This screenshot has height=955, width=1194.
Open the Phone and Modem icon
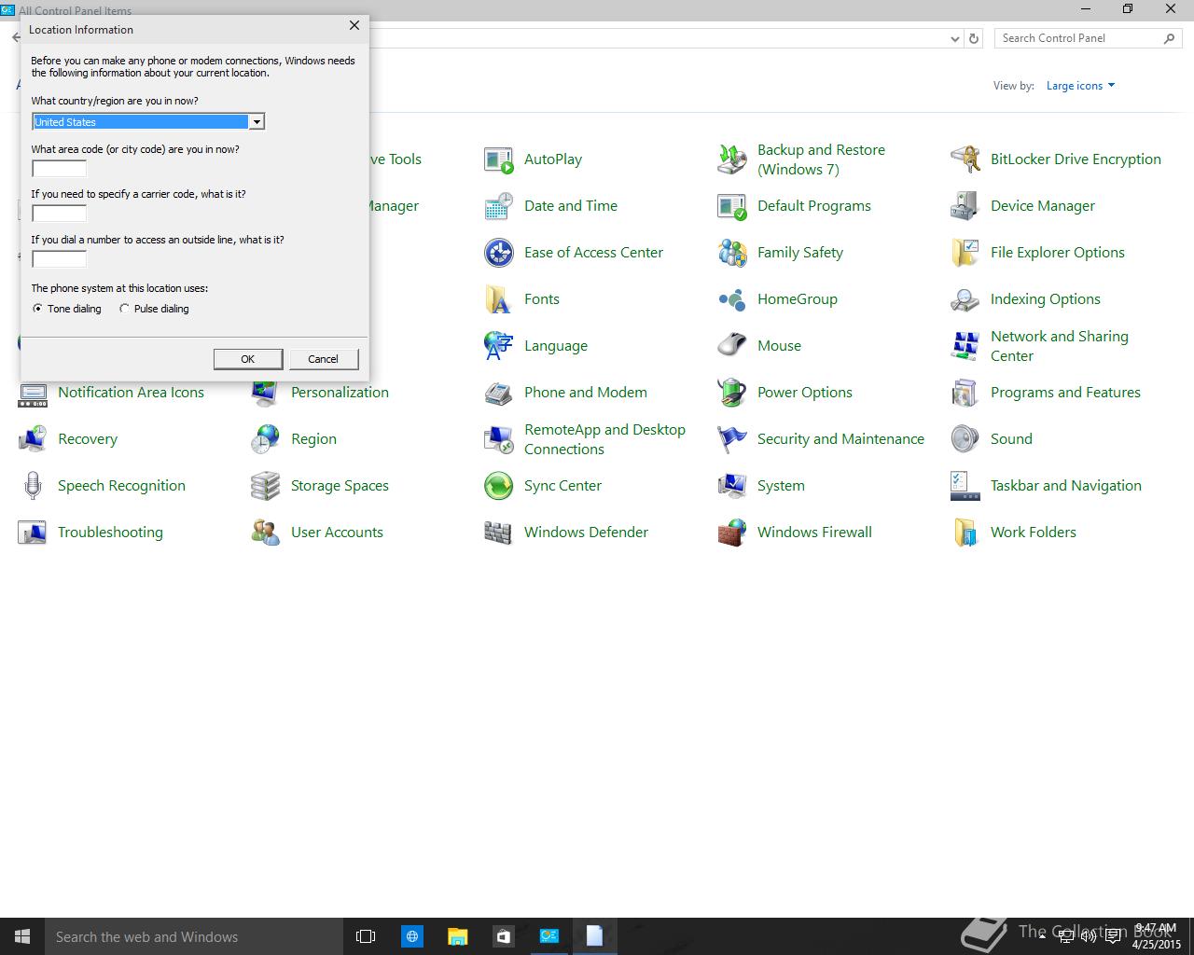[x=499, y=393]
